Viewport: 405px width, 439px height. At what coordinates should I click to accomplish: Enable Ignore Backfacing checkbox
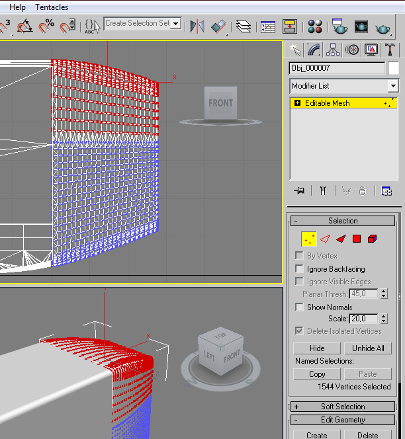coord(299,269)
